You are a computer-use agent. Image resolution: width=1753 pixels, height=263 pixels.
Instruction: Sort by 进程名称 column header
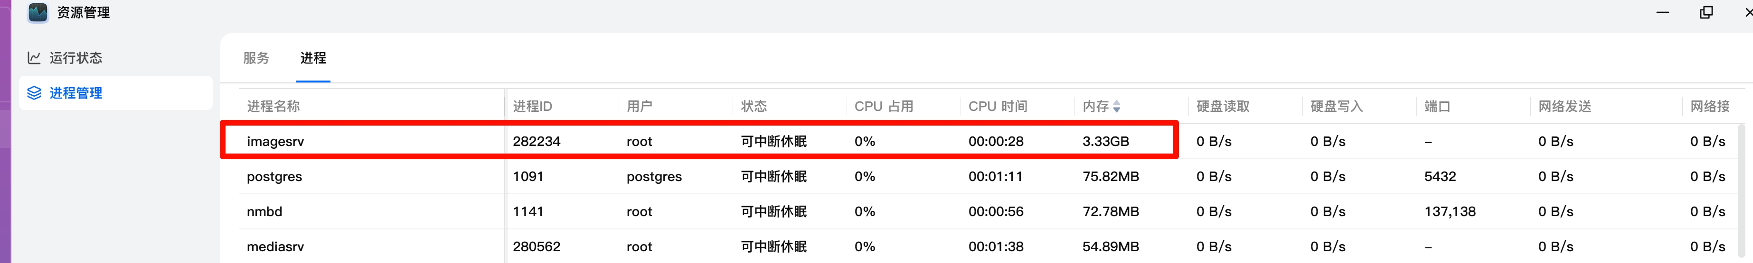273,107
